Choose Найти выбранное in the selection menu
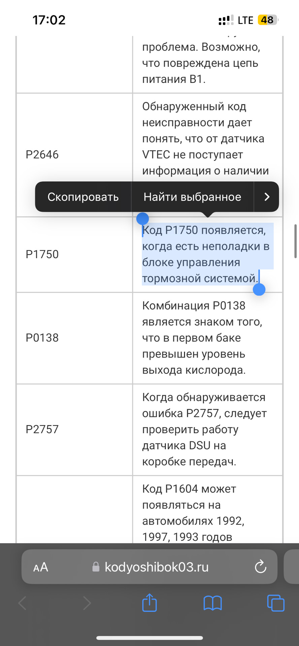 click(x=192, y=197)
